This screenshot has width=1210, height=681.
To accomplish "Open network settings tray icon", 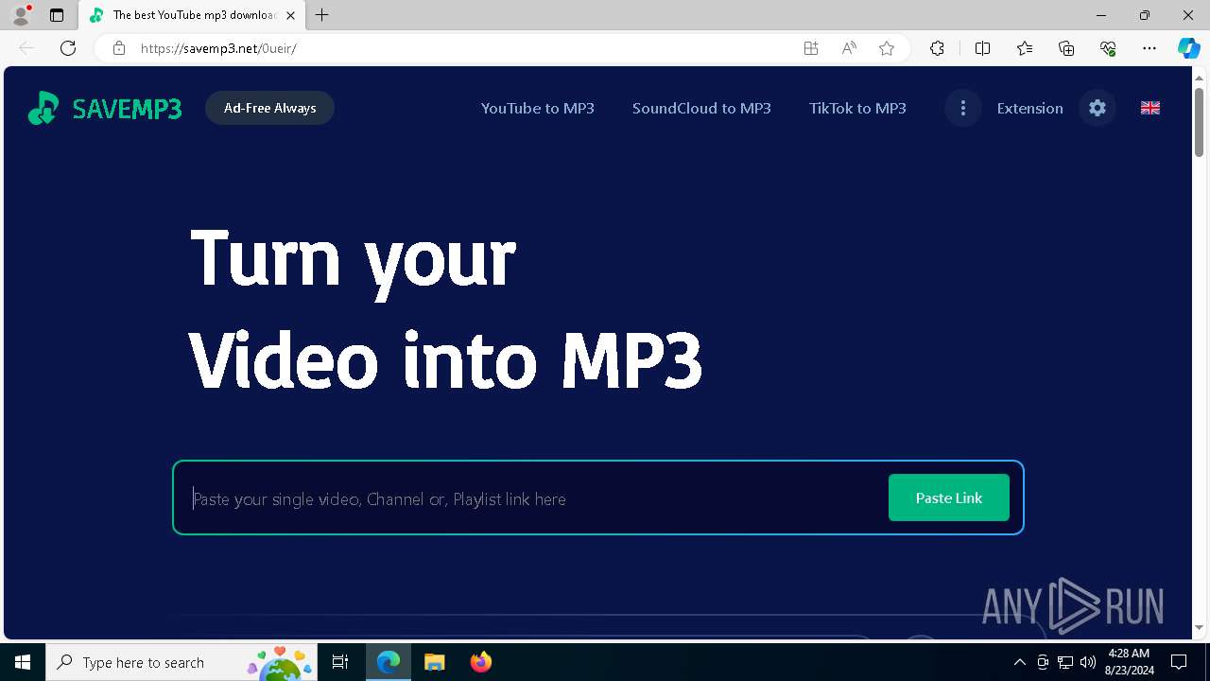I will coord(1065,662).
